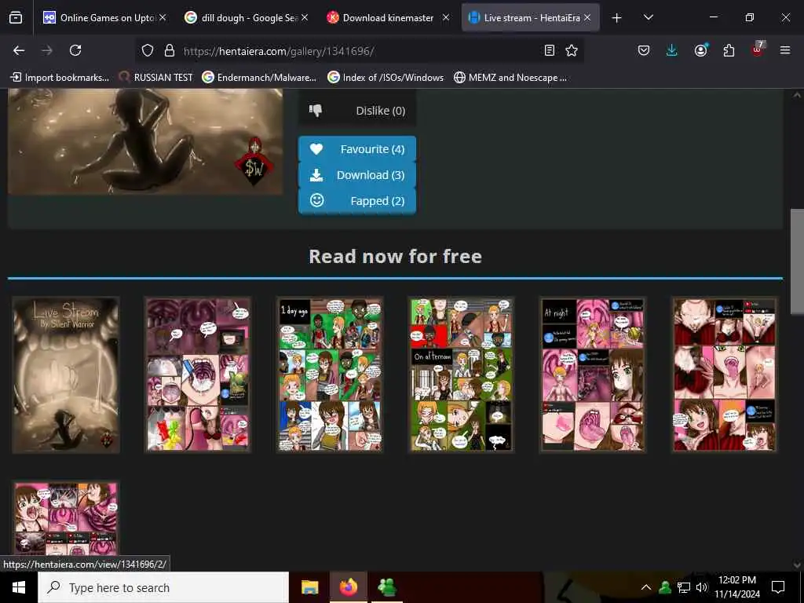Open the green people app in taskbar
This screenshot has height=603, width=804.
(x=387, y=587)
